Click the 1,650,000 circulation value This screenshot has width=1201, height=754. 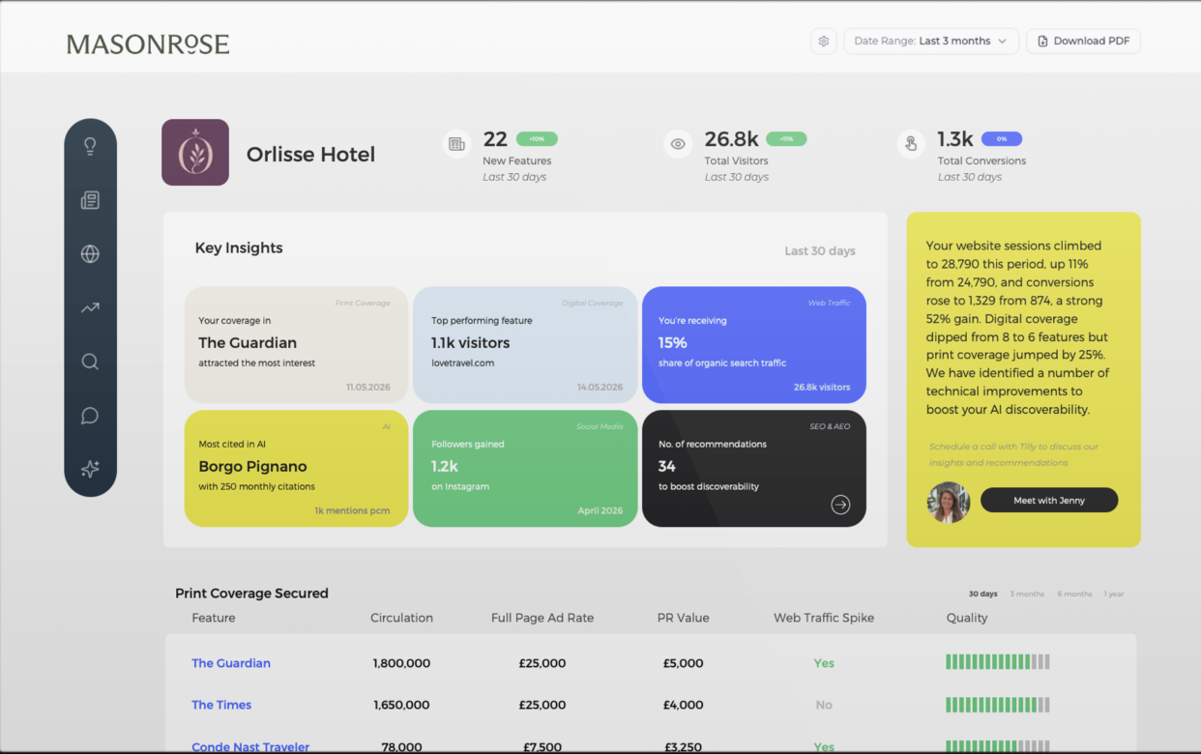point(401,705)
